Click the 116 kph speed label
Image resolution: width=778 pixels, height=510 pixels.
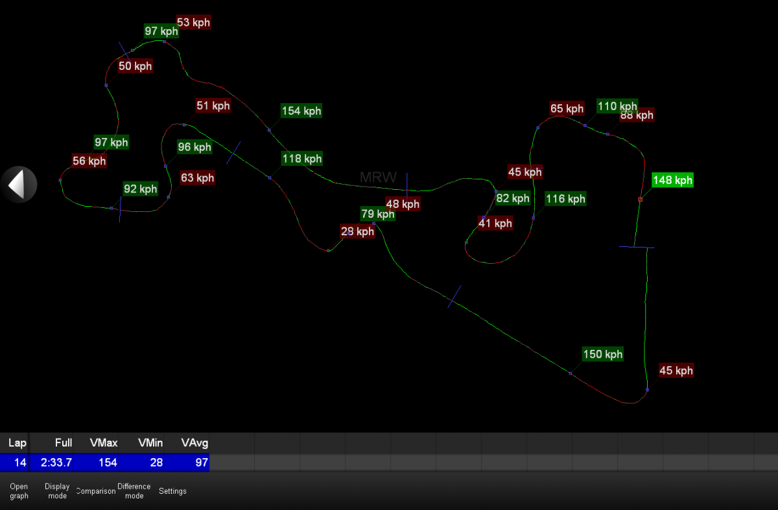tap(565, 199)
